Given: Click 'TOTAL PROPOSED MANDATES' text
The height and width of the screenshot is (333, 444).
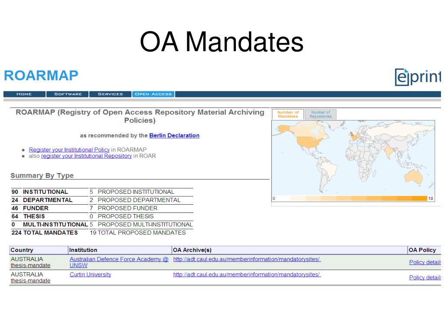Looking at the screenshot, I should [x=142, y=232].
